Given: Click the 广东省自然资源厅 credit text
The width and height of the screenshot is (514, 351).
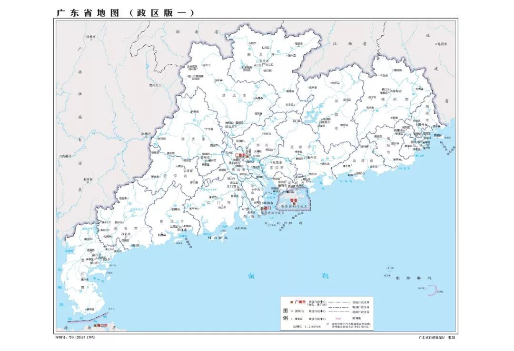Looking at the screenshot, I should coord(436,337).
